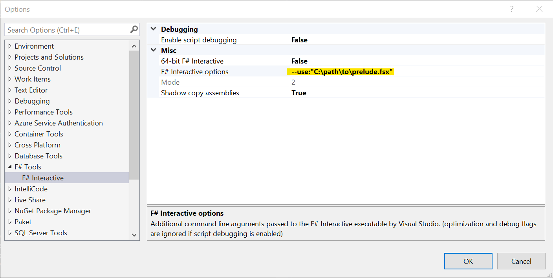
Task: Click the help question mark icon
Action: point(511,9)
